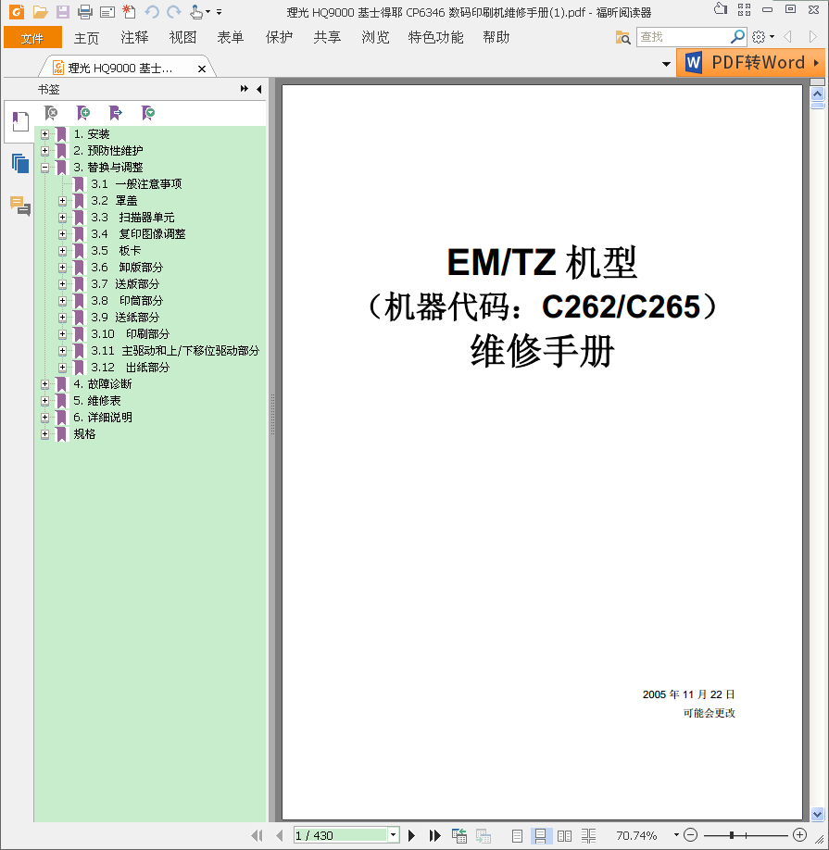
Task: Open the 3.1 一般注意事项 bookmark
Action: click(136, 184)
